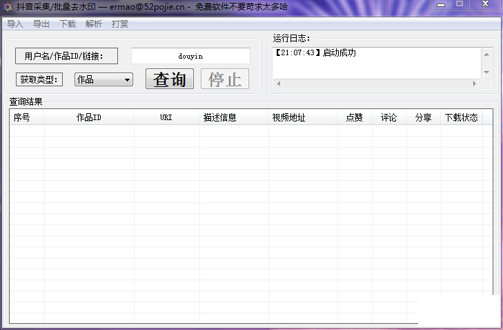
Task: Sort by 描述信息 column header
Action: pyautogui.click(x=233, y=117)
